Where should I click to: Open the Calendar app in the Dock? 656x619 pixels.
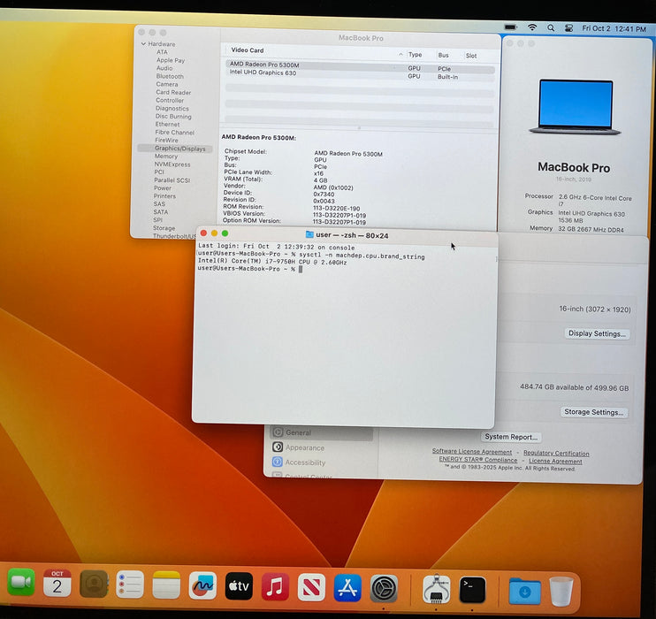(57, 583)
